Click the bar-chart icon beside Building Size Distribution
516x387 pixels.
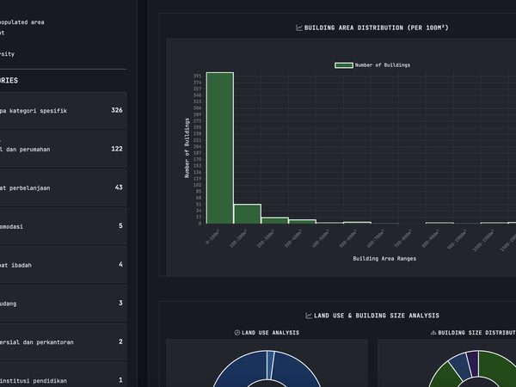point(433,333)
